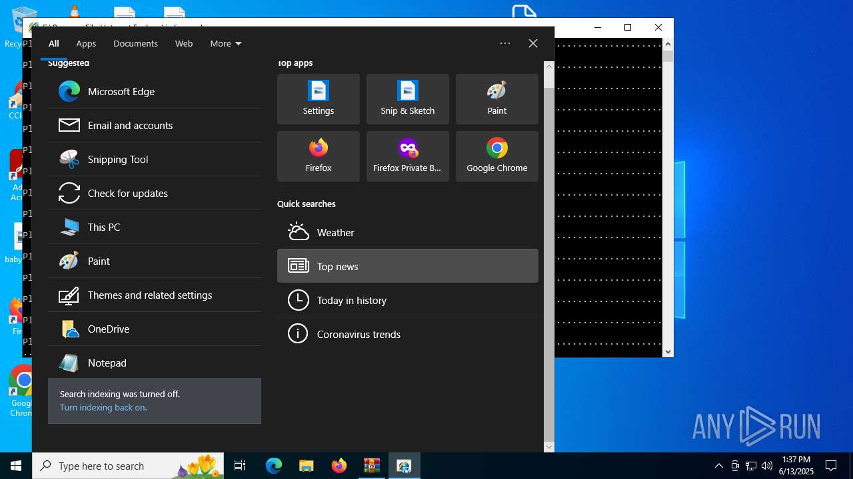Open Paint tile in Top apps
Image resolution: width=853 pixels, height=479 pixels.
pyautogui.click(x=497, y=99)
